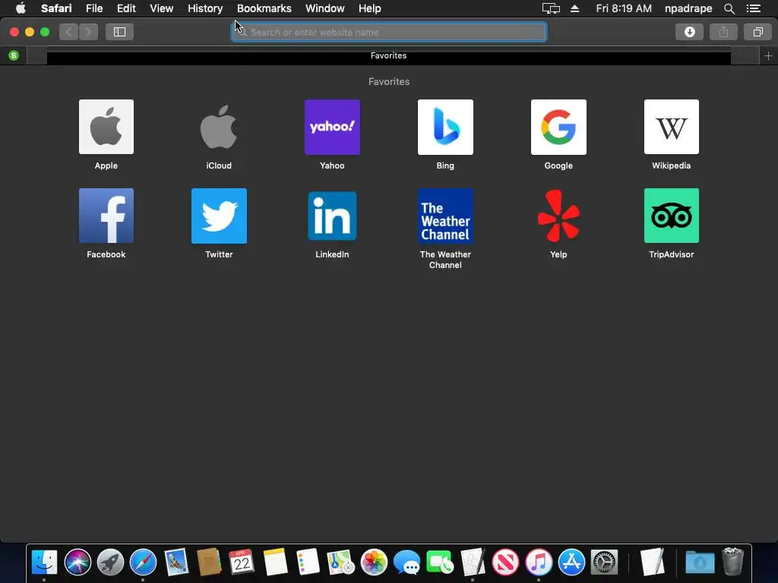Click the Search or enter website name field

click(x=389, y=32)
